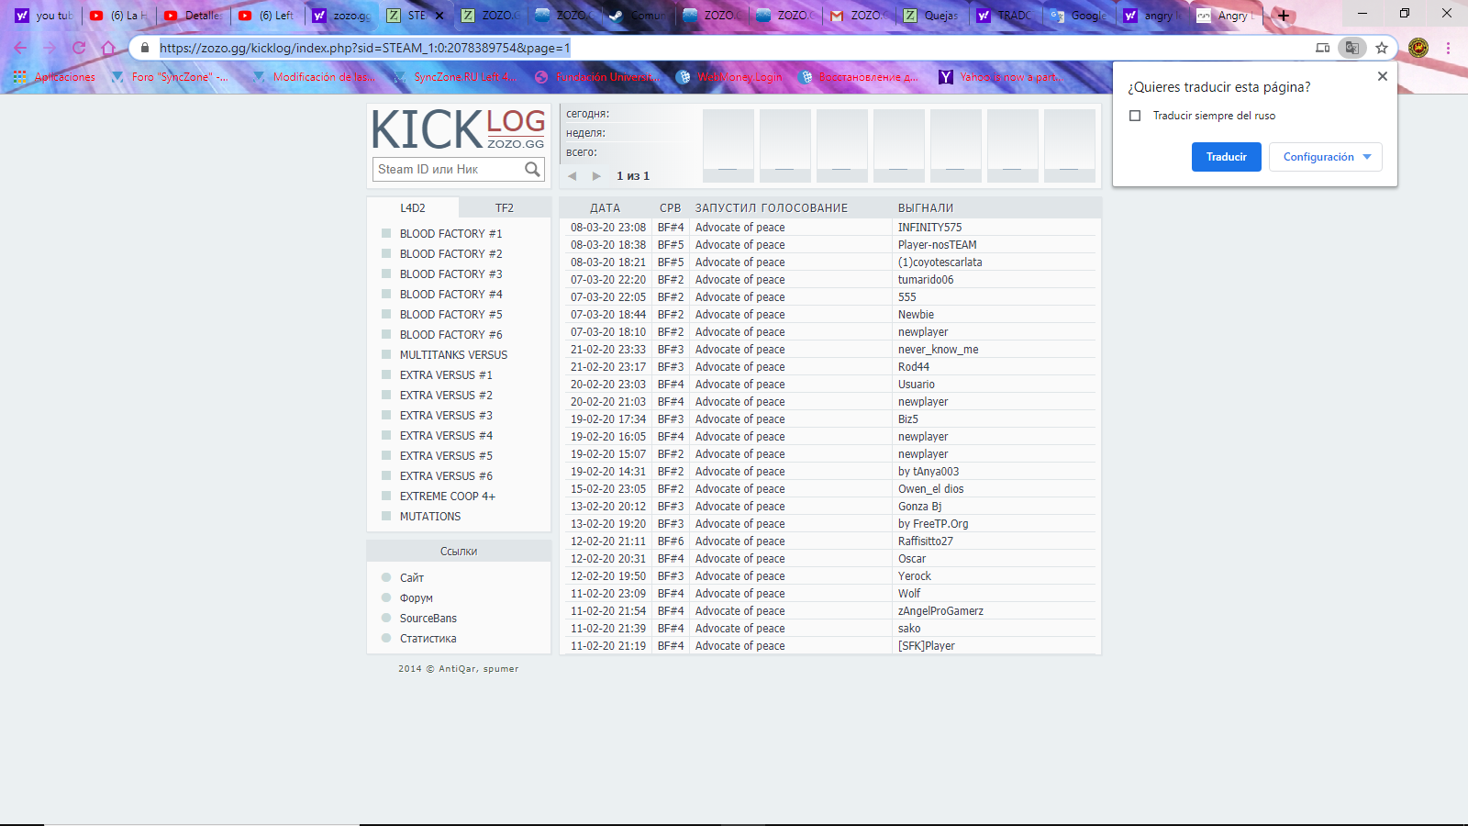
Task: Switch to the TRADC browser tab
Action: (x=1005, y=16)
